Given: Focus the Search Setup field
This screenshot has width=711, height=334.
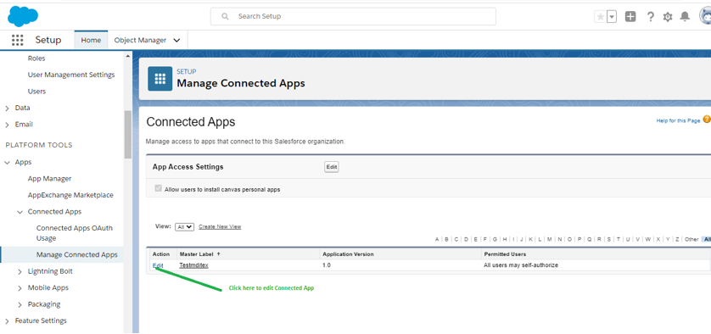Looking at the screenshot, I should [x=353, y=16].
